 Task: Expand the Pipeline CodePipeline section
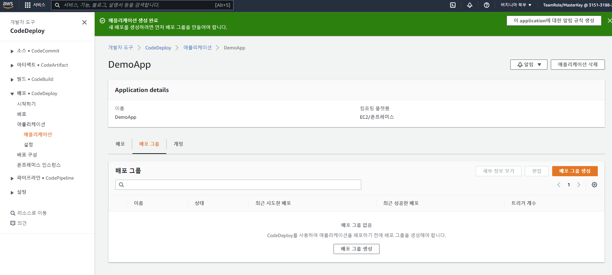point(12,178)
